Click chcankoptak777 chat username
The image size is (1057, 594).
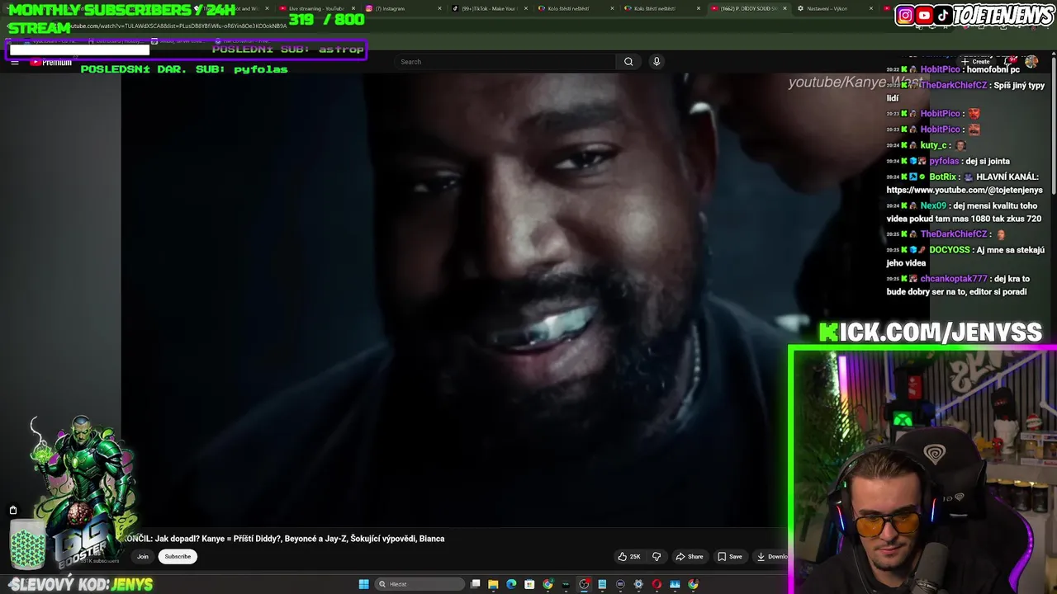click(x=954, y=279)
